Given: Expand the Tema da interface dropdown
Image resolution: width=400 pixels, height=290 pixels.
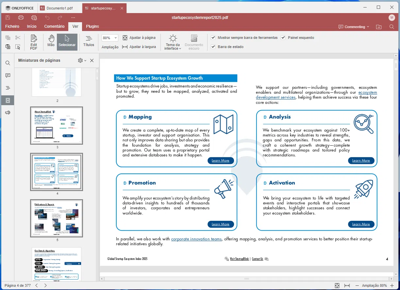Looking at the screenshot, I should click(x=173, y=47).
